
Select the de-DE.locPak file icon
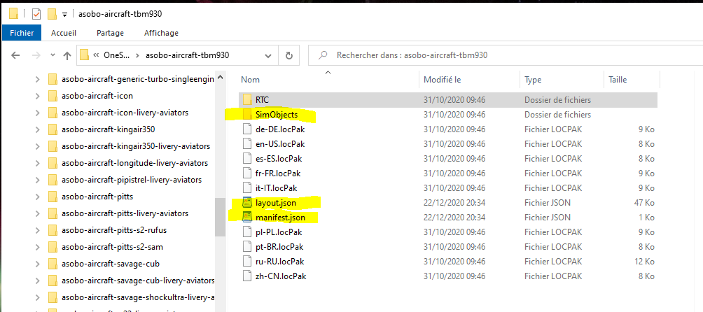coord(247,129)
